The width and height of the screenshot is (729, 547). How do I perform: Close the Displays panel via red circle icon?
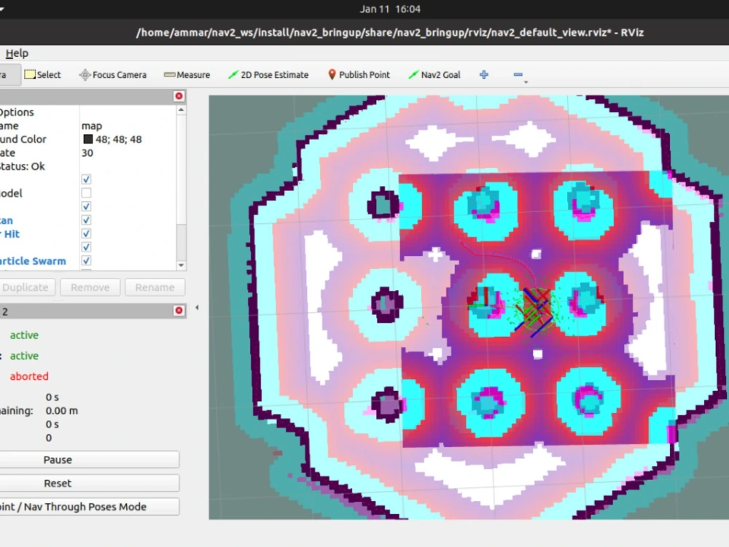(x=179, y=96)
